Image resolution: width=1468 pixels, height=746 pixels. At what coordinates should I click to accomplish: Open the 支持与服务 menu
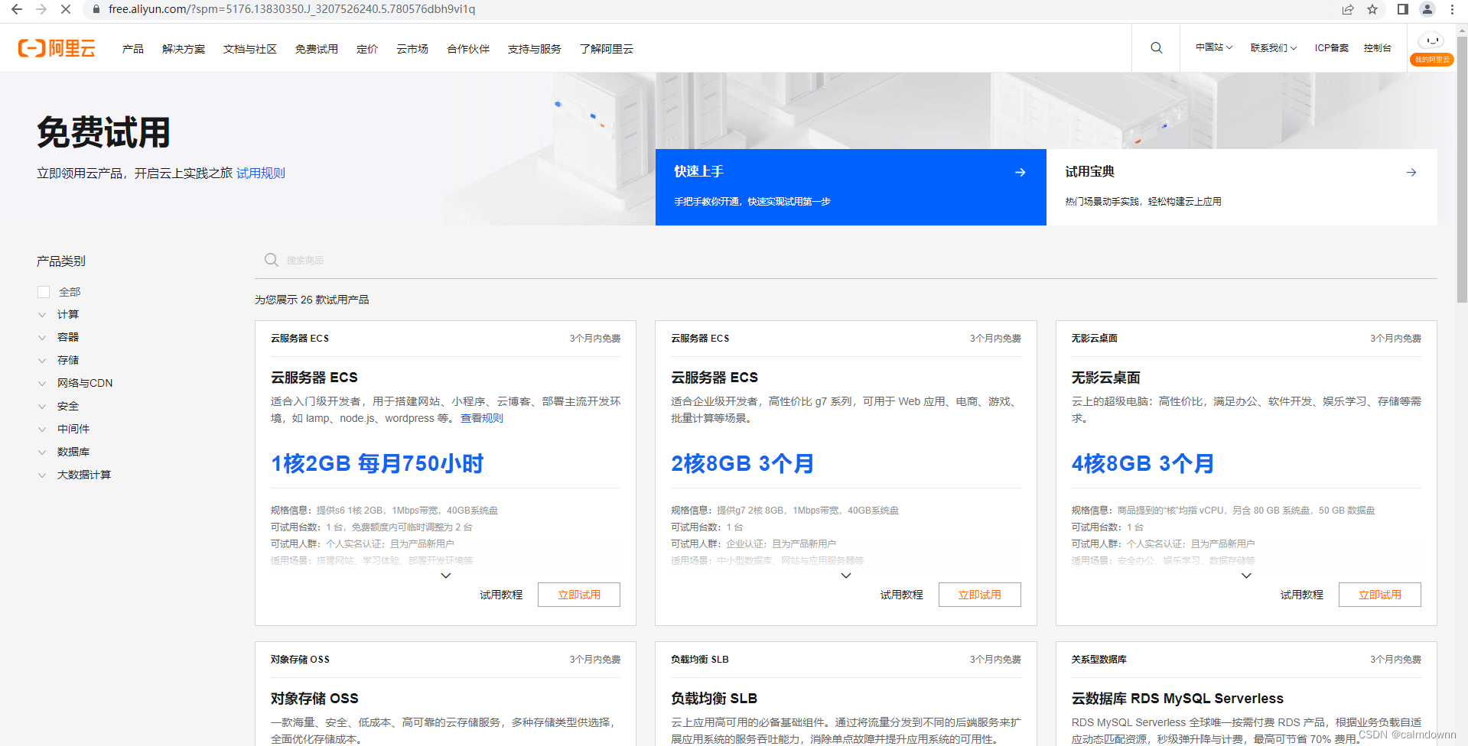534,49
